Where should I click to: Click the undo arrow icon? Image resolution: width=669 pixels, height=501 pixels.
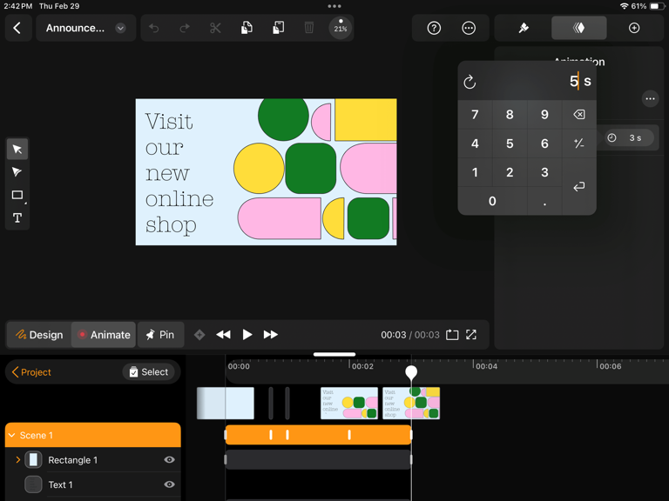coord(153,28)
